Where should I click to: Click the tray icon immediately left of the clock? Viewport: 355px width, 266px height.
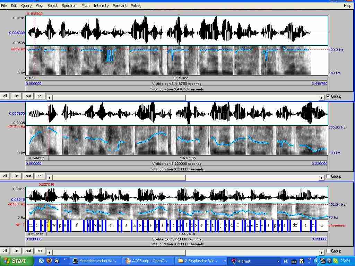click(x=335, y=261)
